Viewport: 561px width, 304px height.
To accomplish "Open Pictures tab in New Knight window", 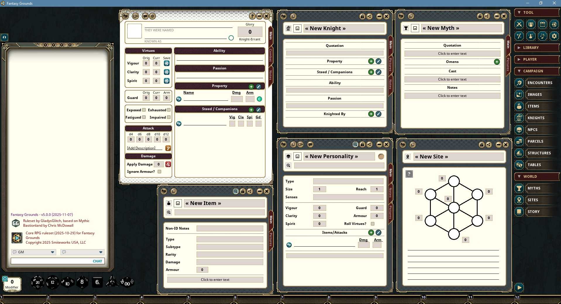I will (x=390, y=64).
